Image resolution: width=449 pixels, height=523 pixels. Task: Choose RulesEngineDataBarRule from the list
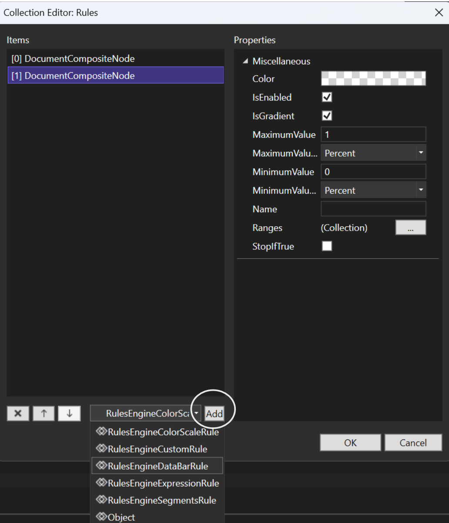pos(157,466)
